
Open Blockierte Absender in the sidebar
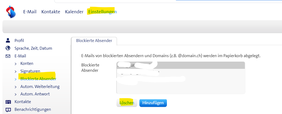pyautogui.click(x=38, y=79)
